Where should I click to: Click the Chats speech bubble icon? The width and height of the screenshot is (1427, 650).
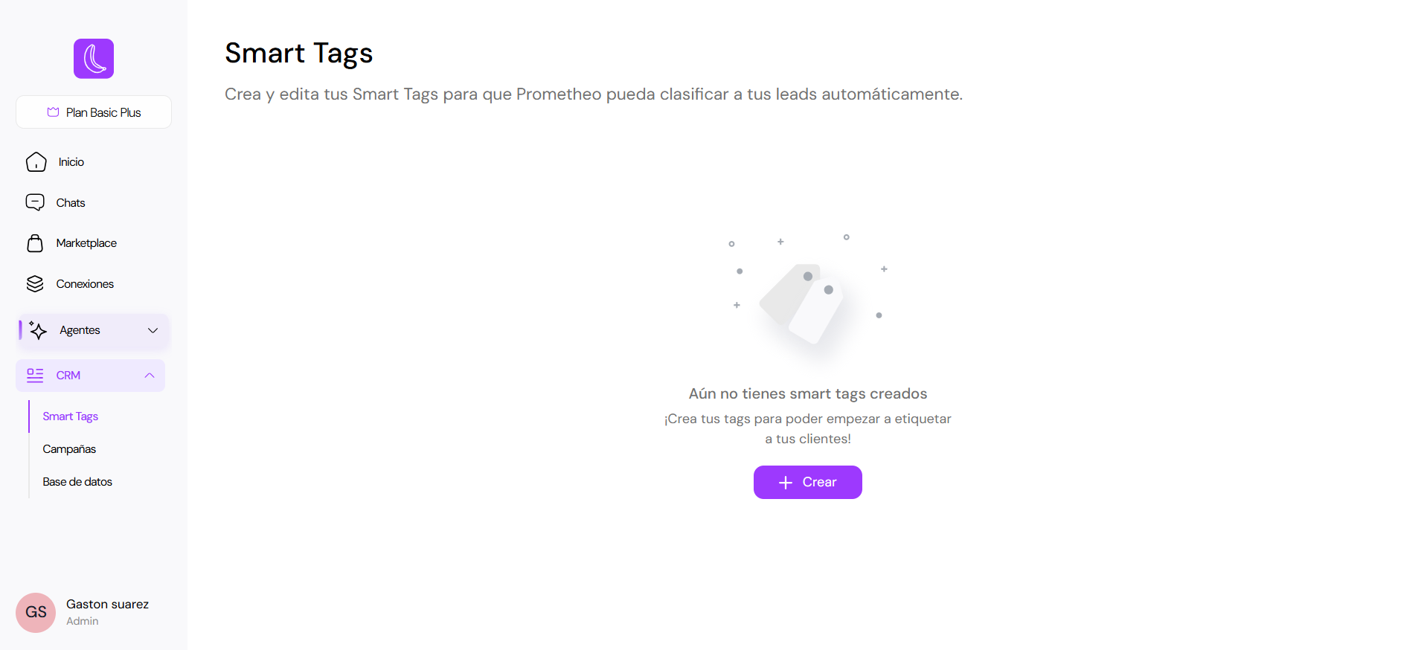[x=35, y=202]
